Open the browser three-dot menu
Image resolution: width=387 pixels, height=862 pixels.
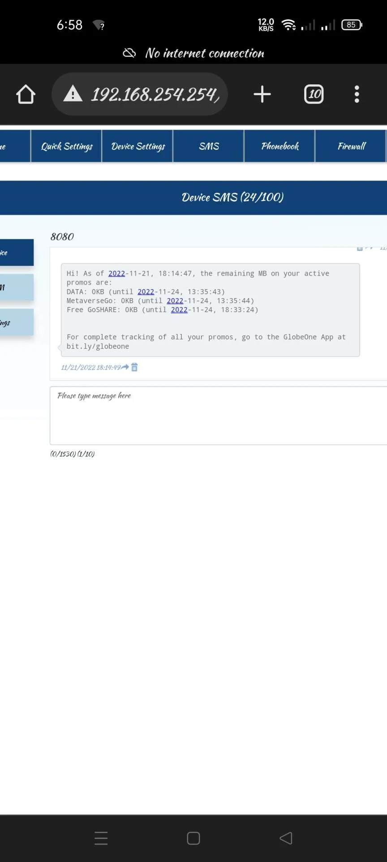[357, 94]
